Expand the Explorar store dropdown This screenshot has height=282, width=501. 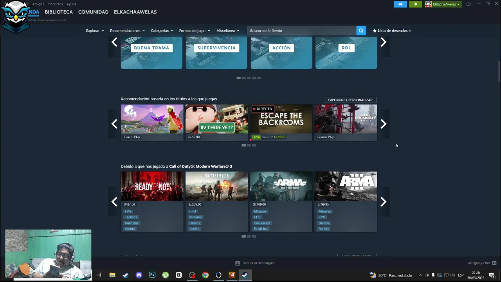click(95, 31)
